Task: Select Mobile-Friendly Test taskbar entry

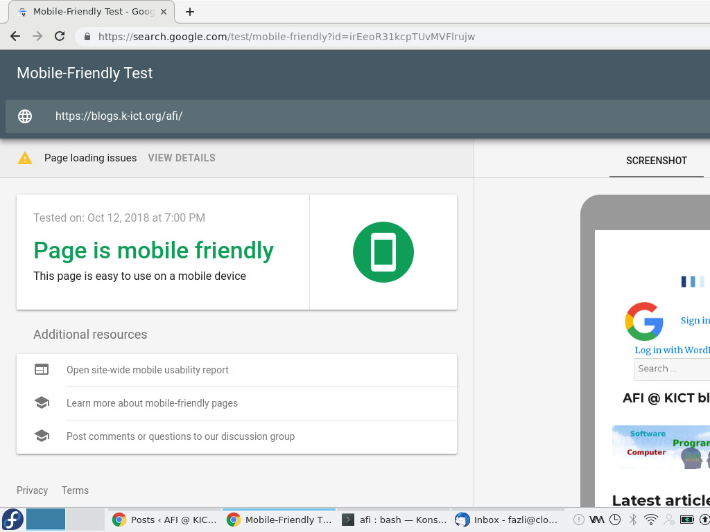Action: coord(279,520)
